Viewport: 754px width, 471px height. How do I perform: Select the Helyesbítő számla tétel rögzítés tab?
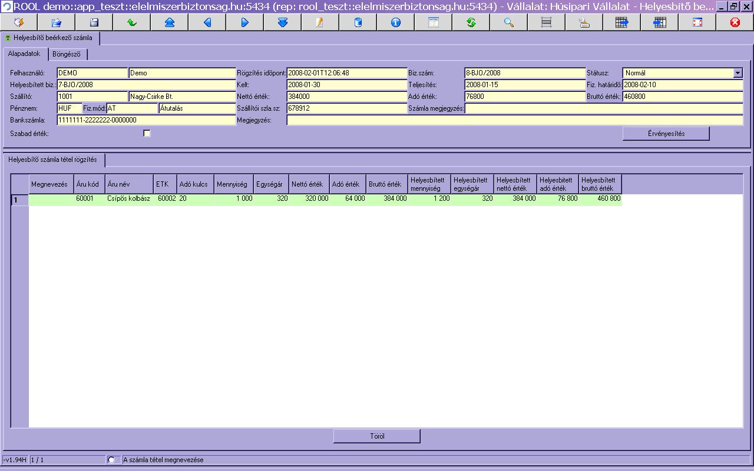pyautogui.click(x=53, y=160)
